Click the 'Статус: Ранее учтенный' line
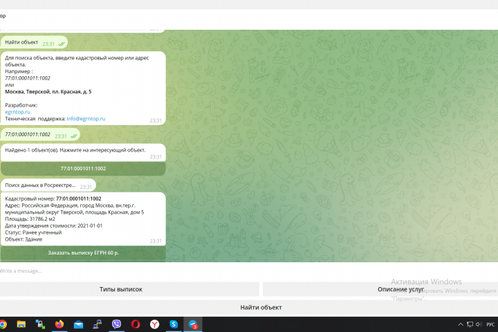 pyautogui.click(x=33, y=232)
